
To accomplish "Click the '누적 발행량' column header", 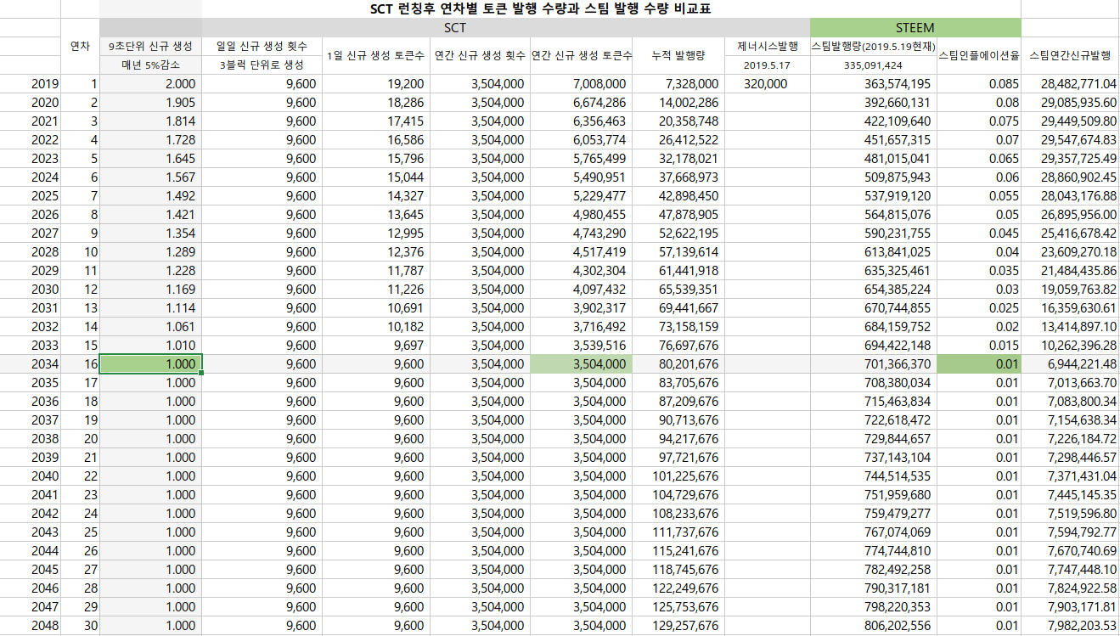I will [678, 56].
